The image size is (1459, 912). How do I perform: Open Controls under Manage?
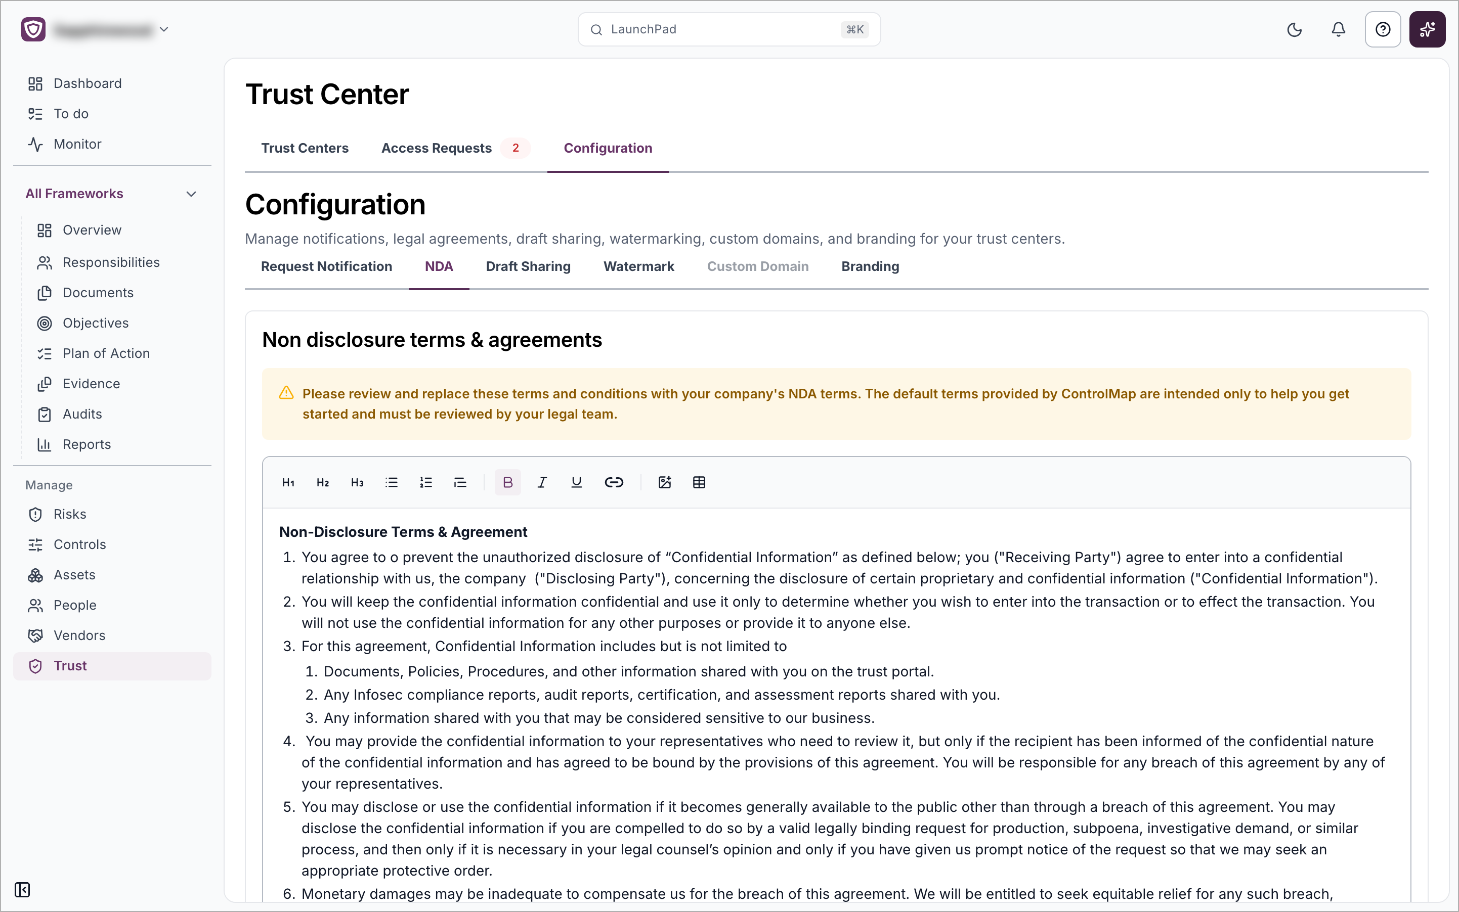[x=112, y=544]
